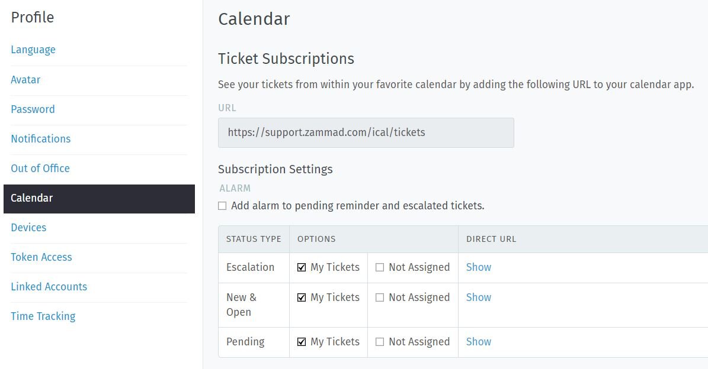Open Time Tracking in sidebar
The image size is (708, 369).
point(43,316)
